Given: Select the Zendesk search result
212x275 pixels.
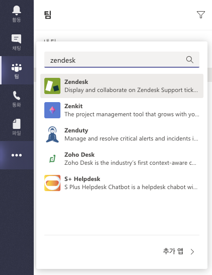Looking at the screenshot, I should click(122, 86).
